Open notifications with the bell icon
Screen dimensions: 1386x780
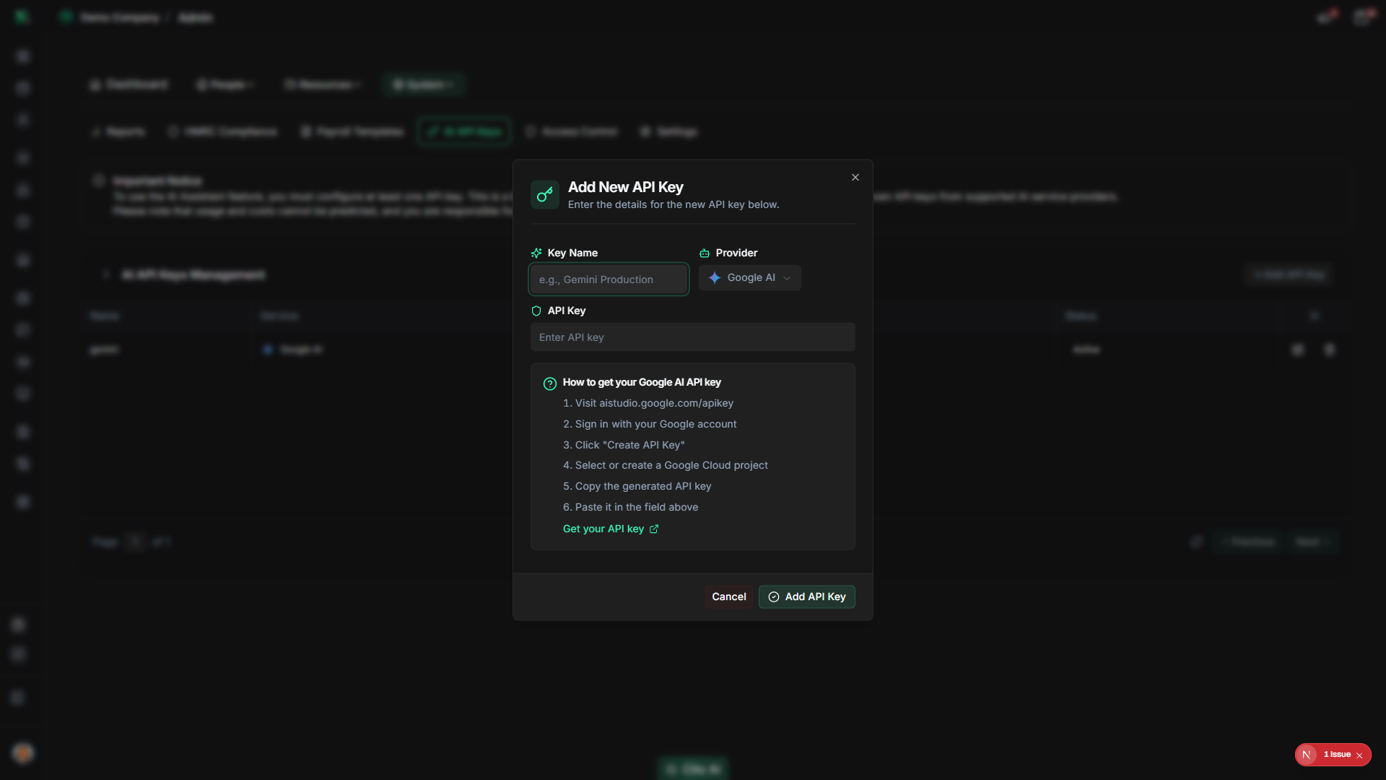[1326, 17]
